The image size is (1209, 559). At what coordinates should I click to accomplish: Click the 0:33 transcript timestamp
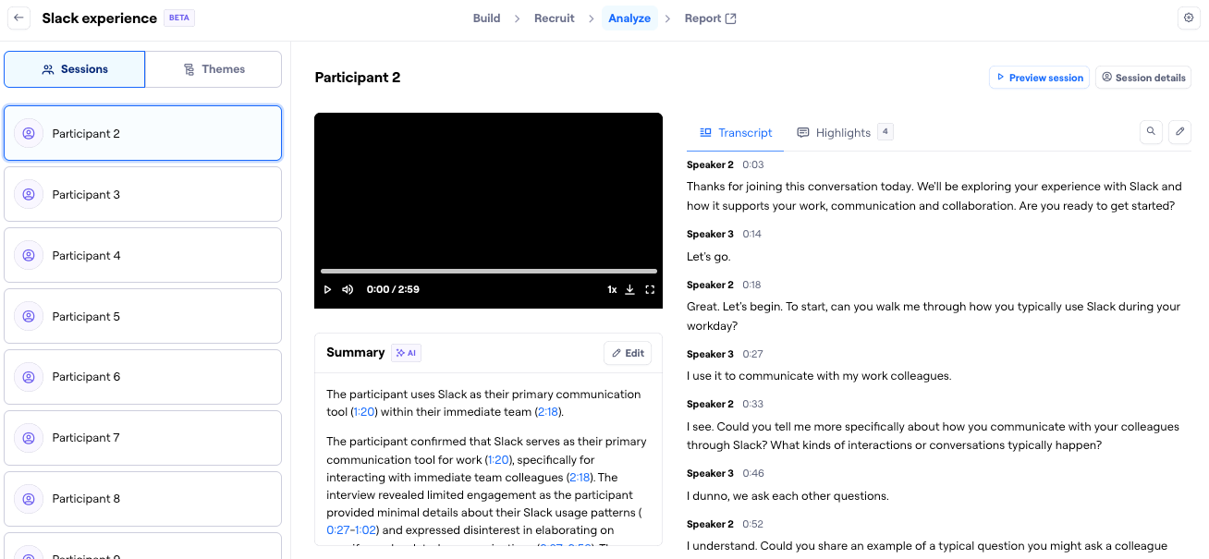coord(752,404)
